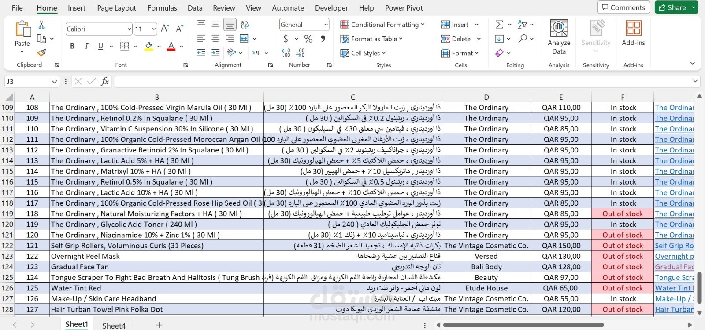This screenshot has height=330, width=705.
Task: Select column B header
Action: (x=157, y=97)
